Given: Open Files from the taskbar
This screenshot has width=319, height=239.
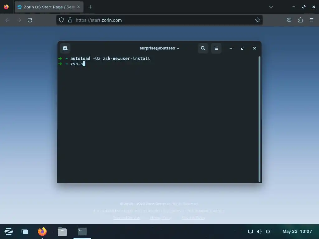Looking at the screenshot, I should pyautogui.click(x=62, y=232).
